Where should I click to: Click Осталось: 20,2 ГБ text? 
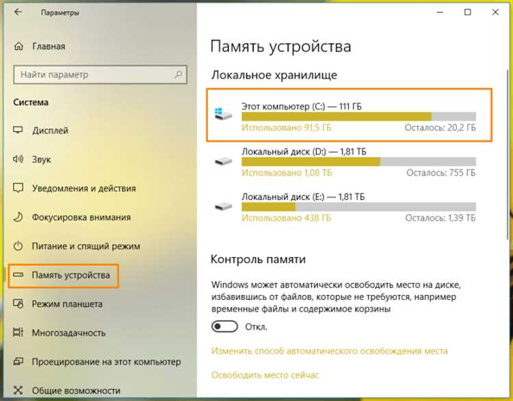440,128
